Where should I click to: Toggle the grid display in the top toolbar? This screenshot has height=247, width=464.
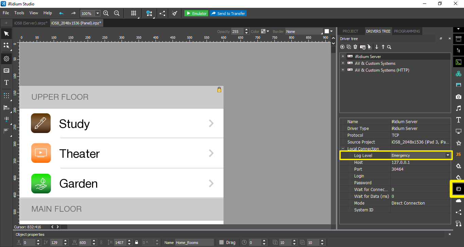(133, 13)
